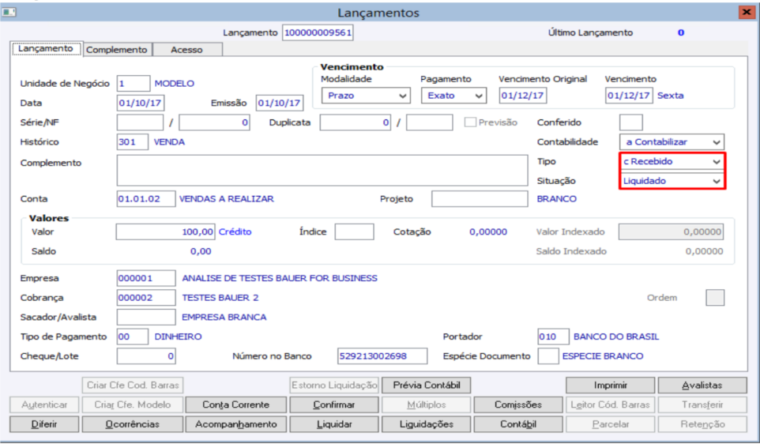Open the Acesso tab
The height and width of the screenshot is (444, 760).
[186, 50]
